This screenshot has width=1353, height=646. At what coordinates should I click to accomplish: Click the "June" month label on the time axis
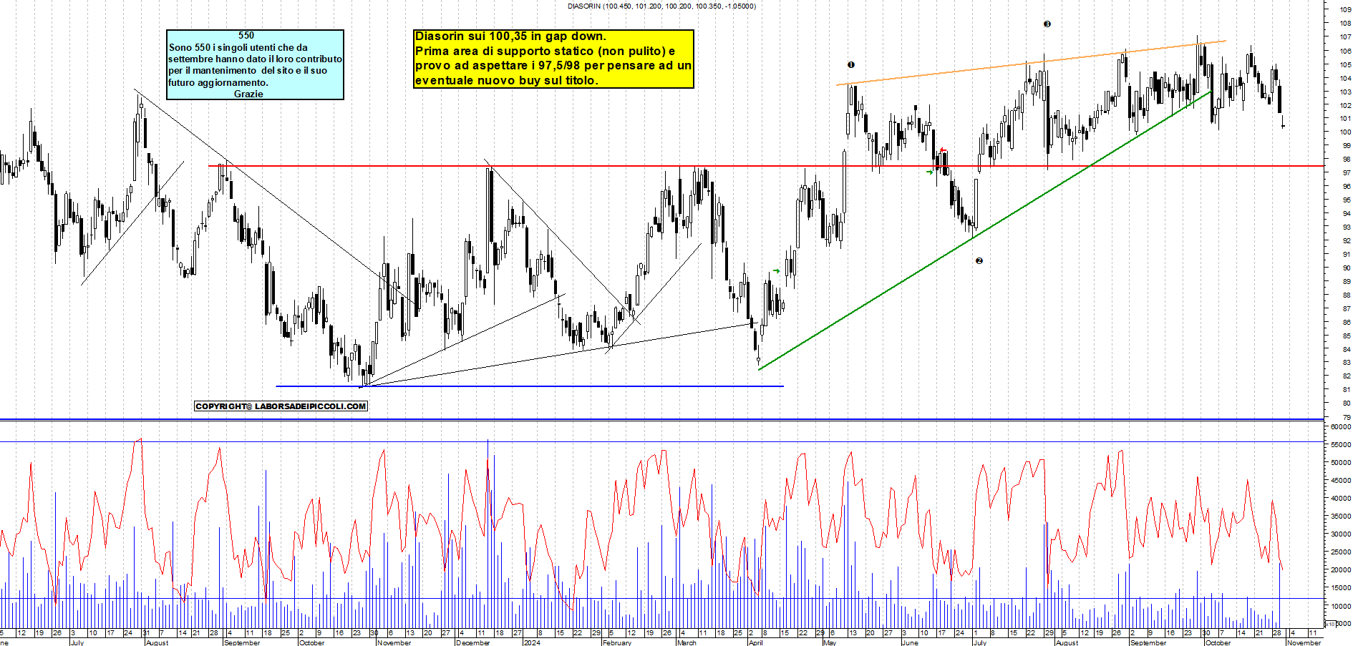click(910, 642)
